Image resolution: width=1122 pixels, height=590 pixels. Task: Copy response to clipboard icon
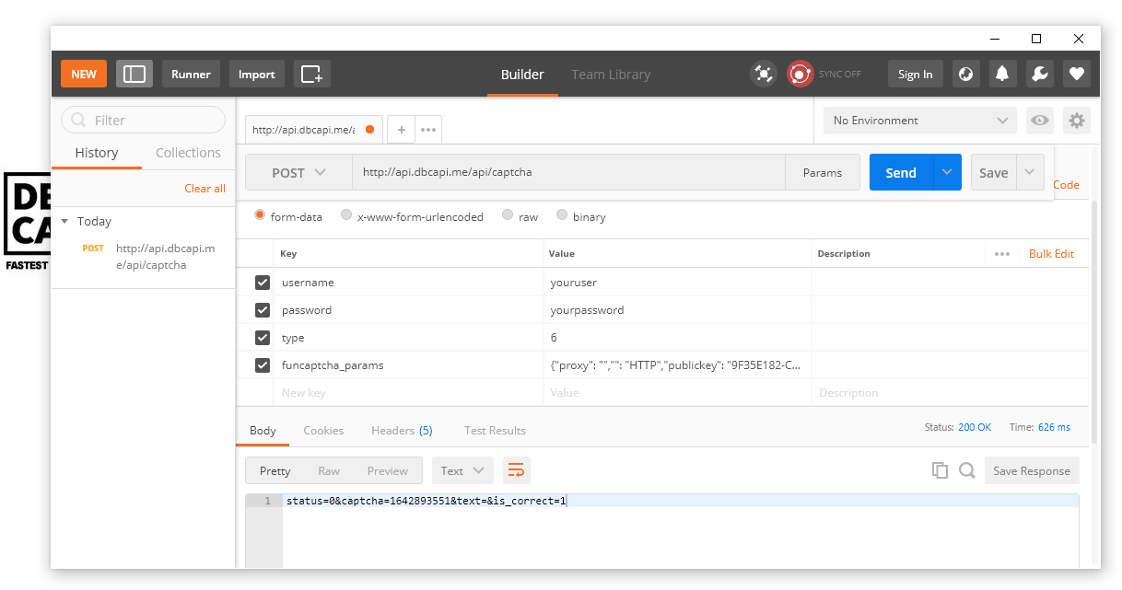940,470
